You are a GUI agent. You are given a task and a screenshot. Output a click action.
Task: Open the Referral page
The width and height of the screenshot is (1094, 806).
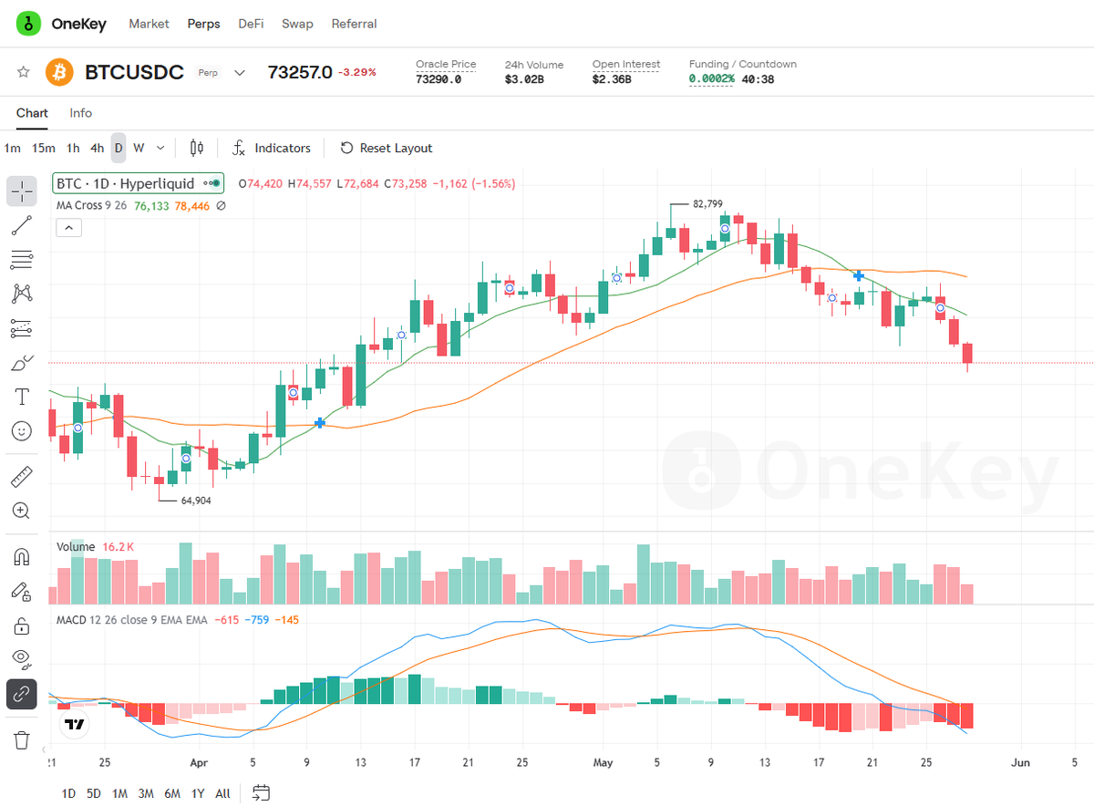click(x=355, y=24)
